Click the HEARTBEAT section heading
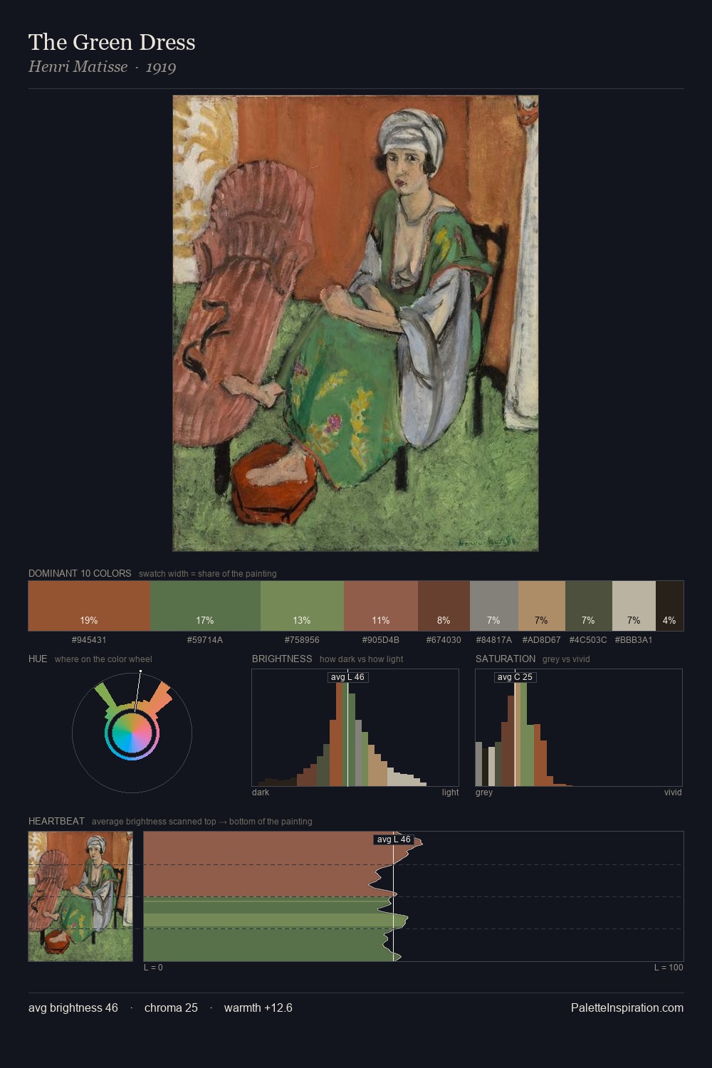The width and height of the screenshot is (712, 1068). (x=56, y=821)
